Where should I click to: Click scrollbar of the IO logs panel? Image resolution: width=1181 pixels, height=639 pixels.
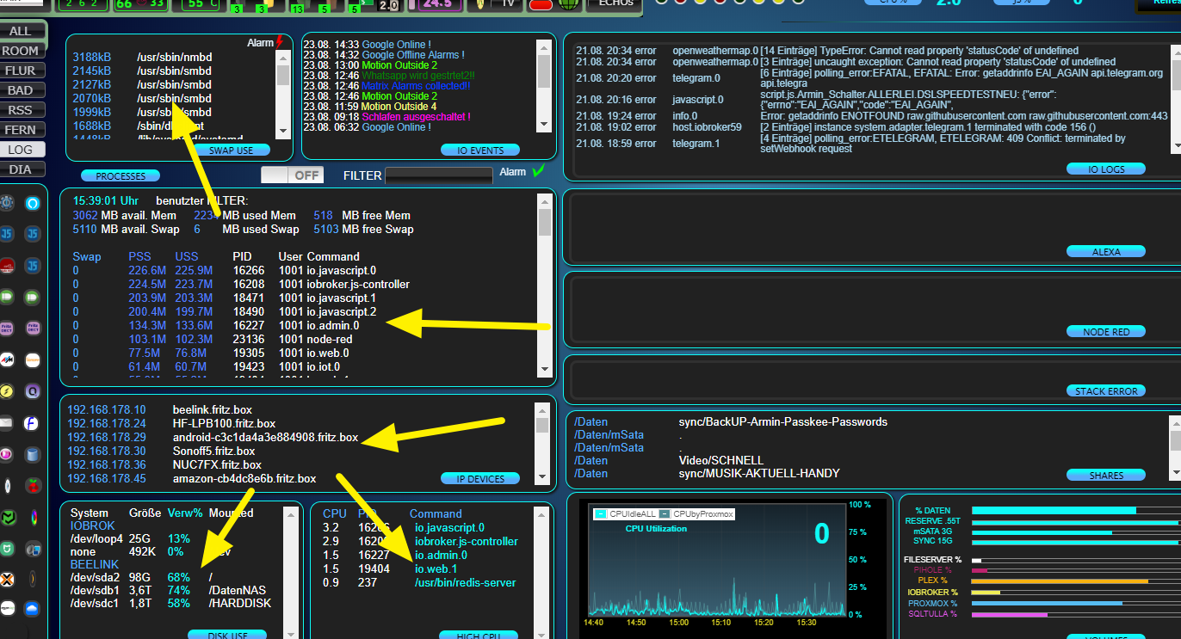click(1176, 99)
